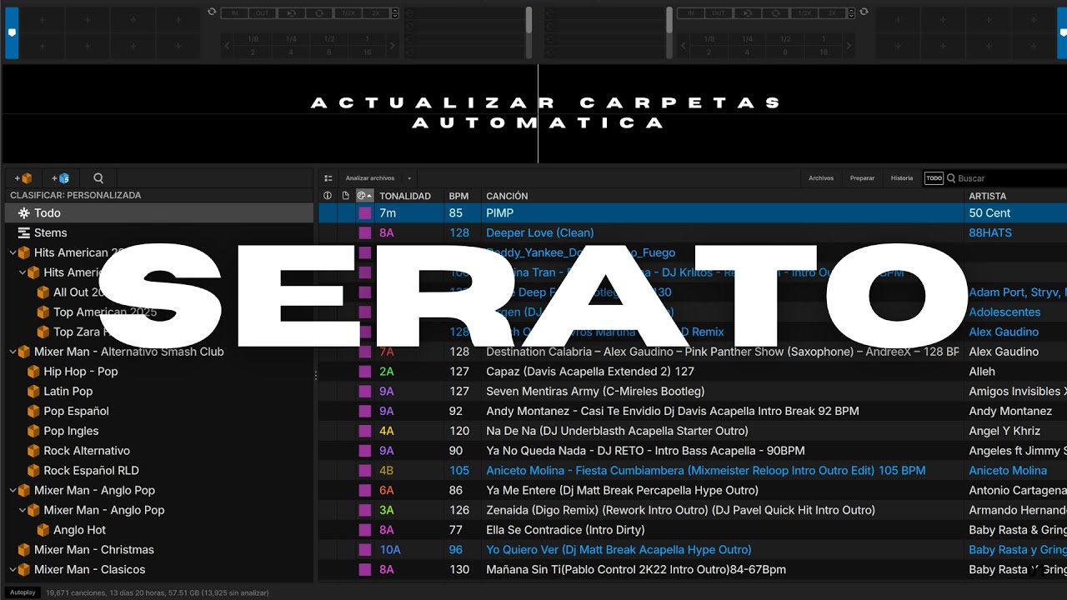The width and height of the screenshot is (1067, 600).
Task: Show smaller loop sizes on left deck
Action: (x=228, y=46)
